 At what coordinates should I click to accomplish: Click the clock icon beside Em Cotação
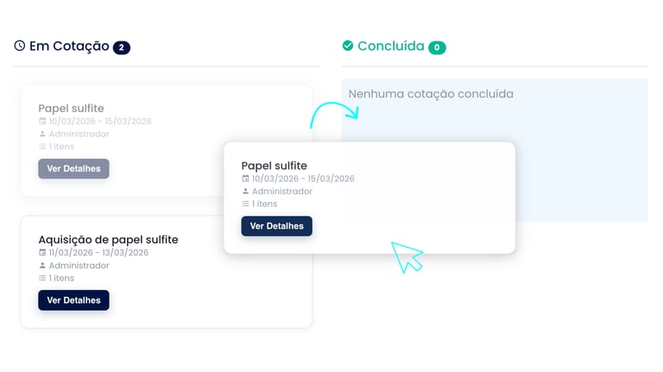(20, 46)
